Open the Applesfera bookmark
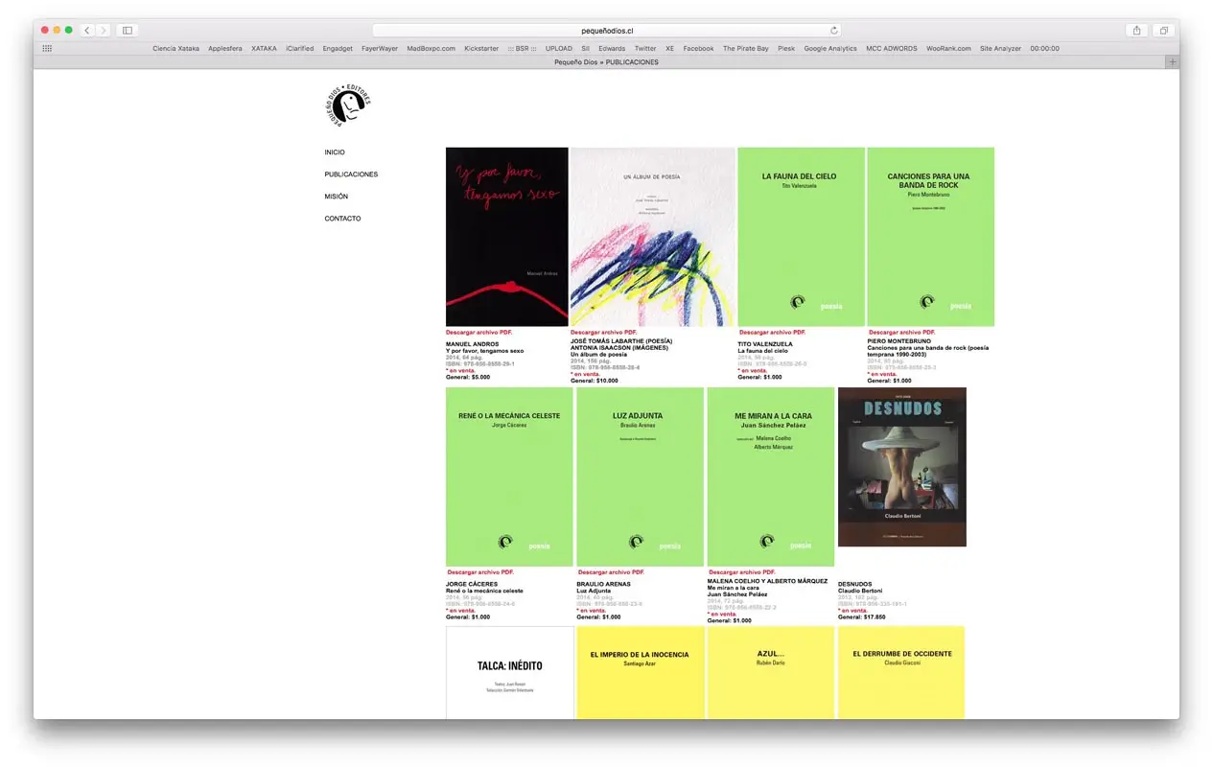Viewport: 1213px width, 767px height. [x=225, y=48]
